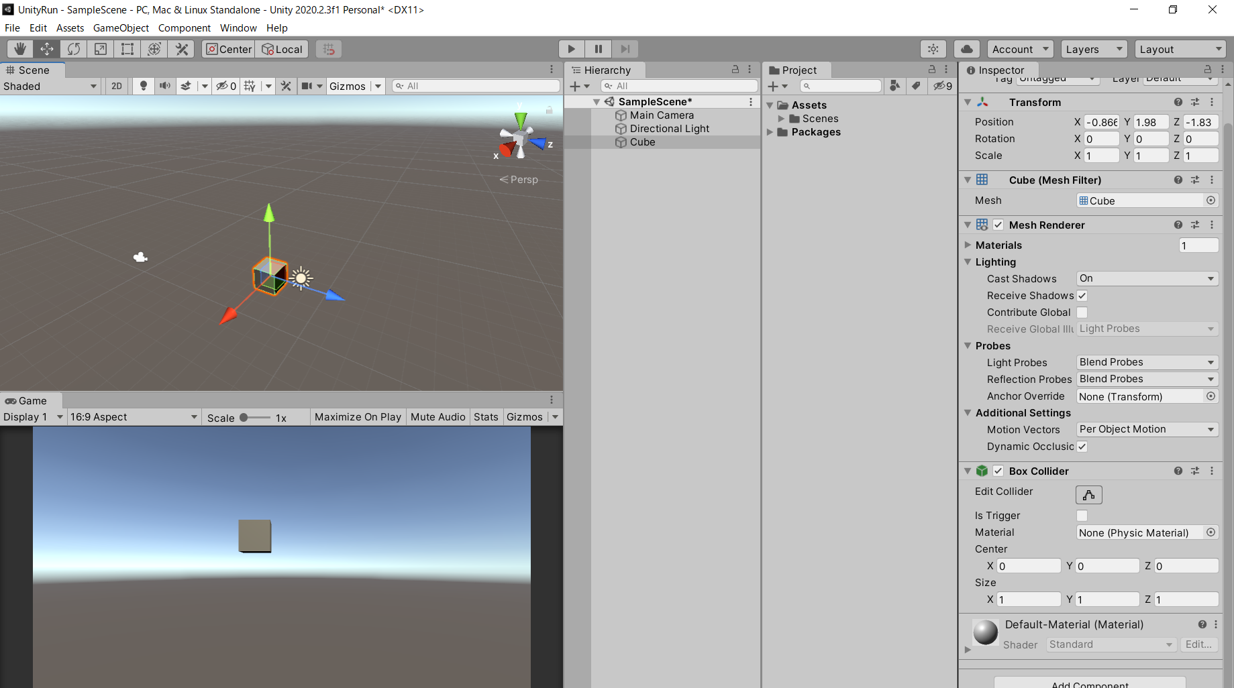Pause the game playback
Image resolution: width=1234 pixels, height=688 pixels.
599,49
